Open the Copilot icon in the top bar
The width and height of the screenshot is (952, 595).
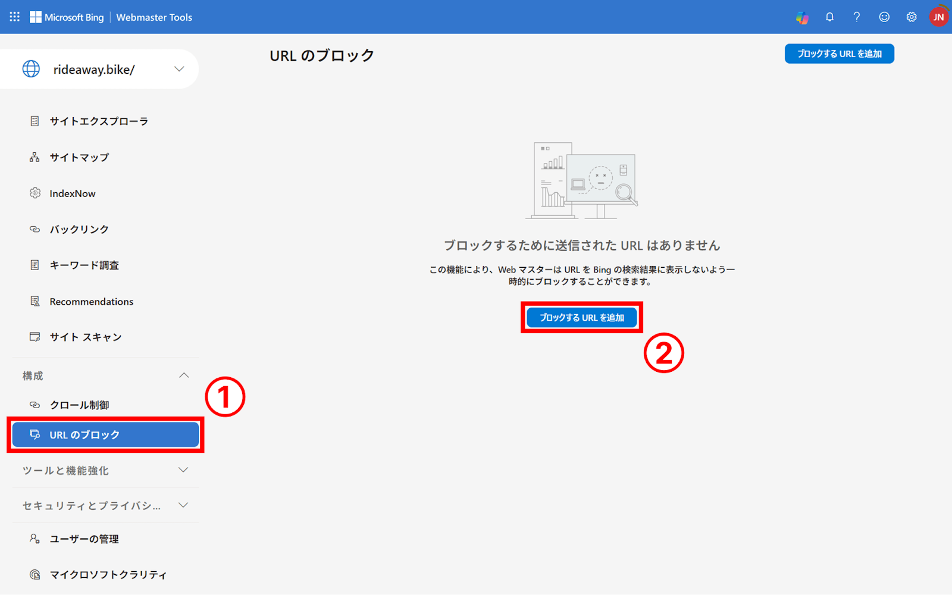802,17
